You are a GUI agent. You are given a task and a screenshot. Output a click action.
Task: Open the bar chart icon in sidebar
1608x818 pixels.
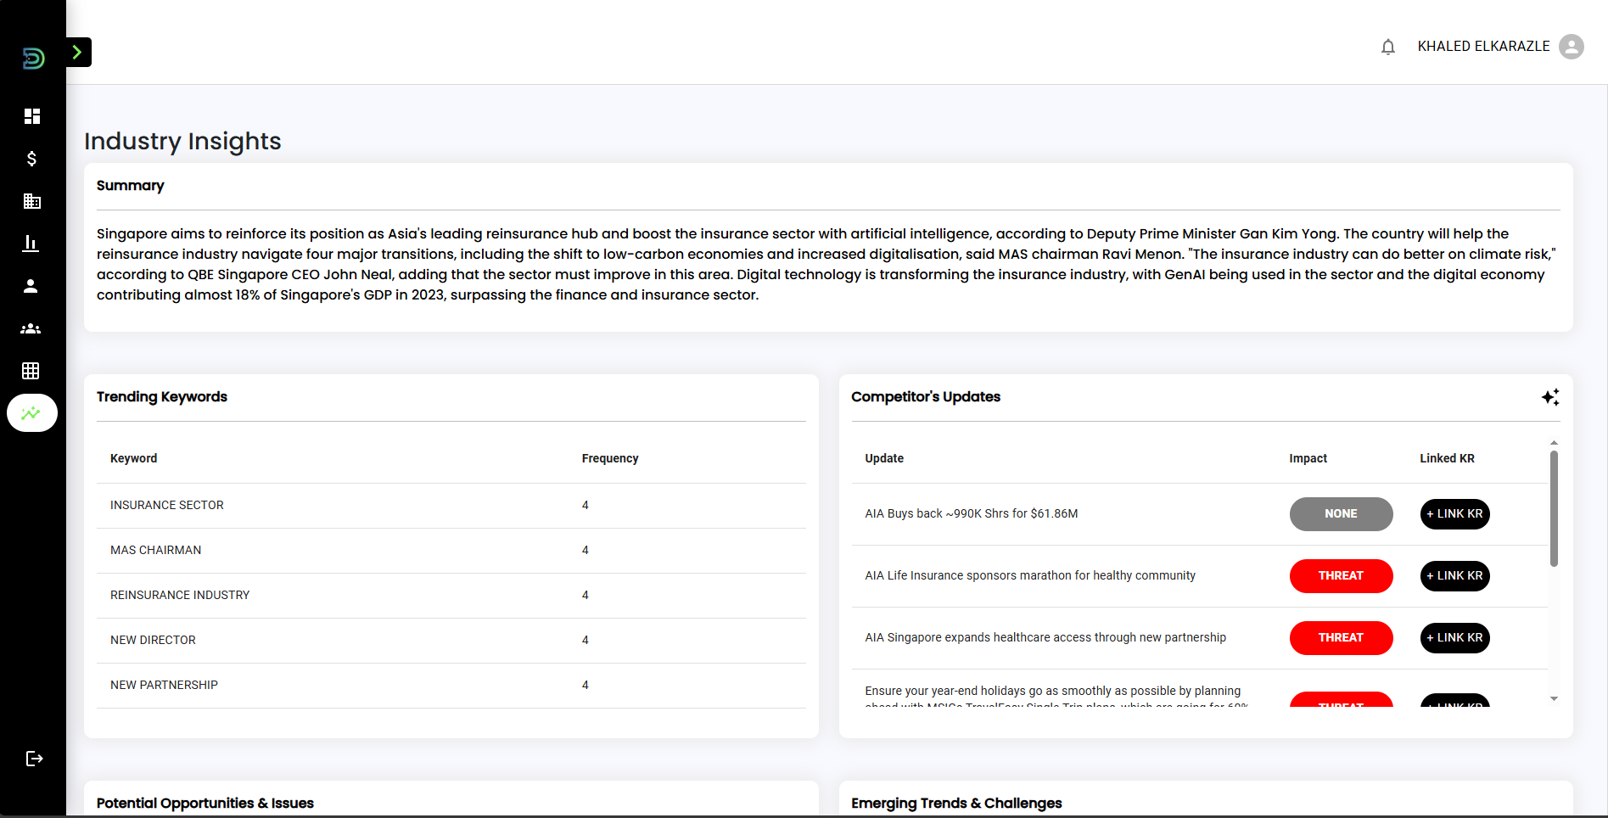(x=31, y=244)
